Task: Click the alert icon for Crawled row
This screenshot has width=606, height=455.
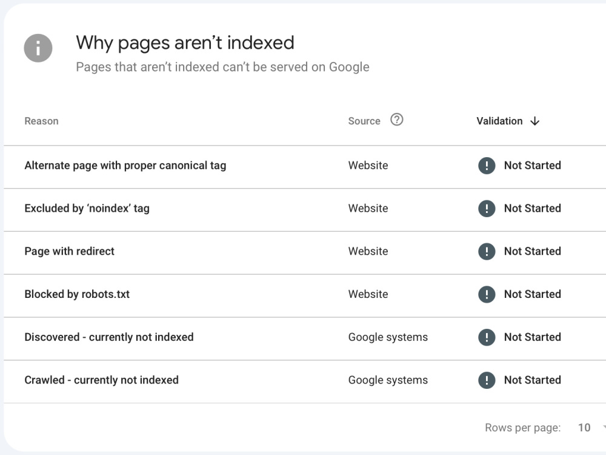Action: coord(487,380)
